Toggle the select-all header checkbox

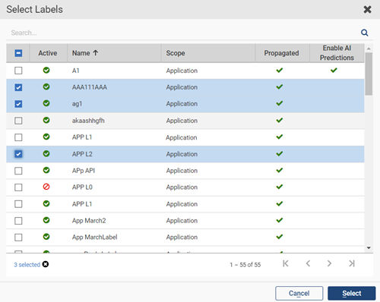coord(18,53)
